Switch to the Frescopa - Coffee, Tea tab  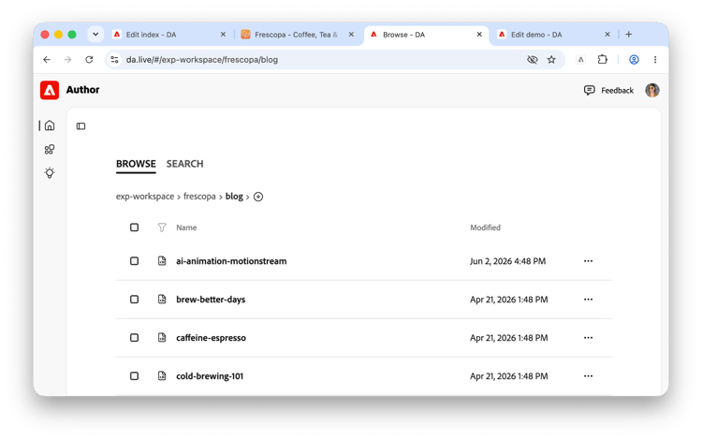tap(297, 35)
